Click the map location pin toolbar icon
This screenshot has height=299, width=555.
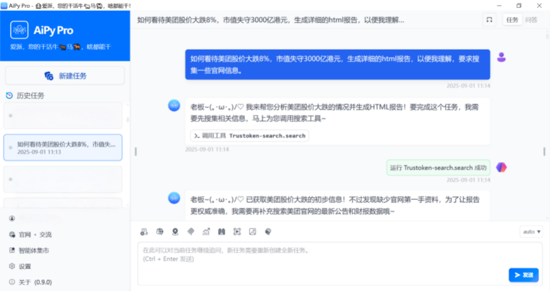[175, 232]
